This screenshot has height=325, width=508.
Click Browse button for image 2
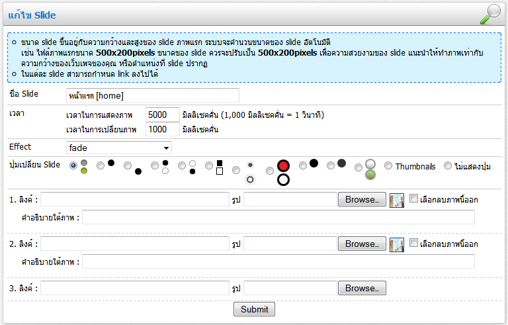[x=362, y=244]
